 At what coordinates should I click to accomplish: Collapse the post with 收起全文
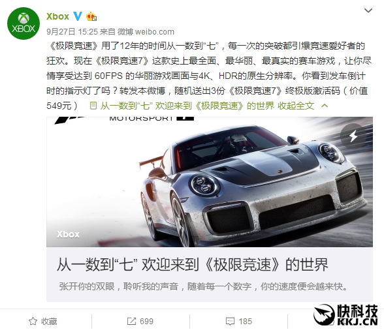[296, 106]
